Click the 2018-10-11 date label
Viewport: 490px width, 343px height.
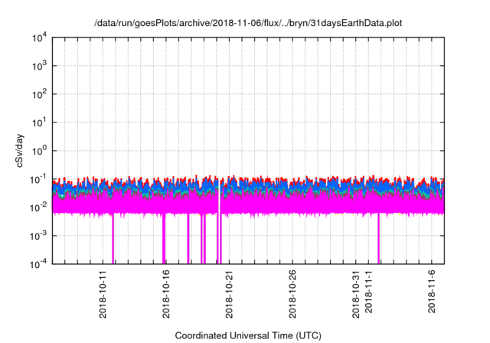(103, 294)
